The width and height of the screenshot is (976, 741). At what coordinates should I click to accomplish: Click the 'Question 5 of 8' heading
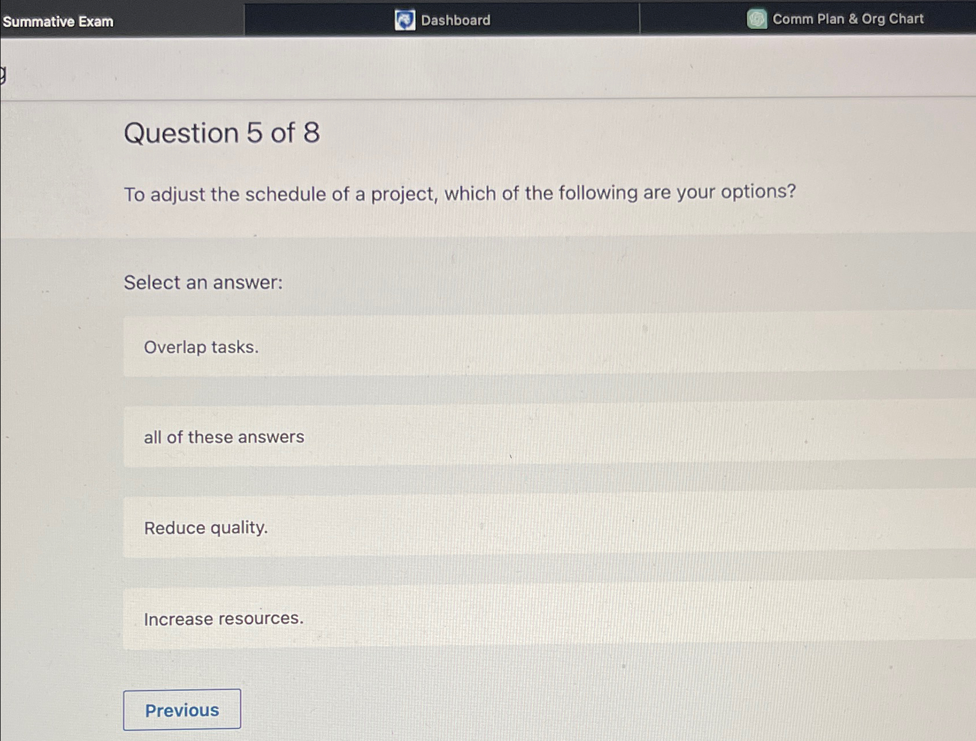click(221, 133)
